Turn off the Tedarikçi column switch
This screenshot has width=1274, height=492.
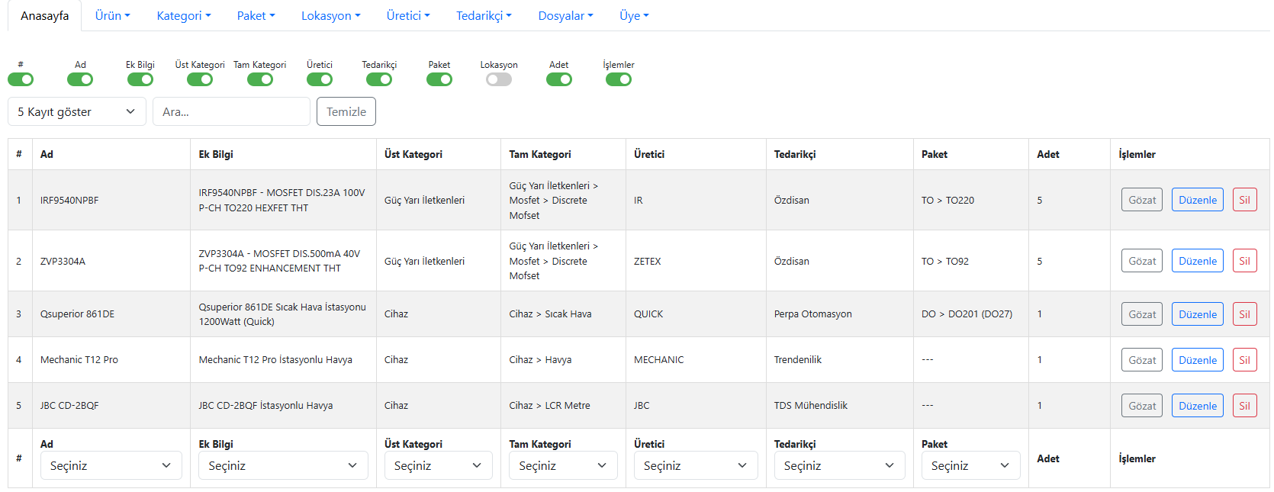[379, 79]
